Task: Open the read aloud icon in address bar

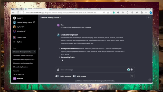Action: 104,13
